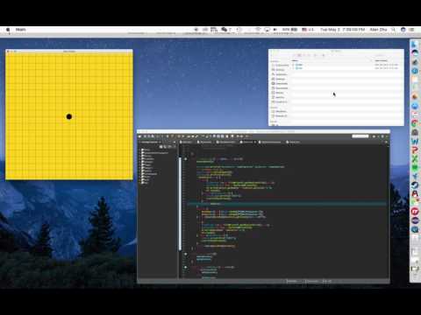Click the IDE editor vertical scrollbar
The width and height of the screenshot is (421, 315).
[x=180, y=204]
